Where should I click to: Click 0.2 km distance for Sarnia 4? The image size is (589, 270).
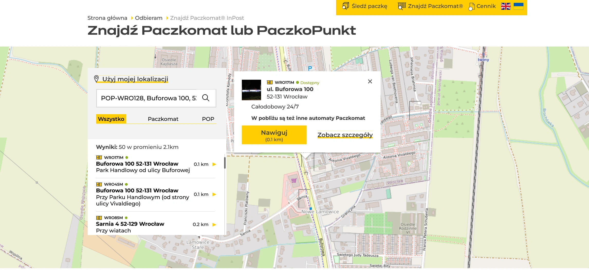(200, 224)
